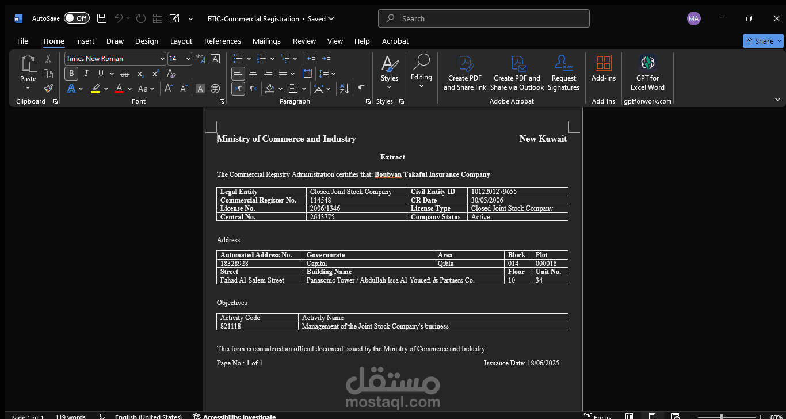Viewport: 786px width, 419px height.
Task: Open the Acrobat tab
Action: 395,41
